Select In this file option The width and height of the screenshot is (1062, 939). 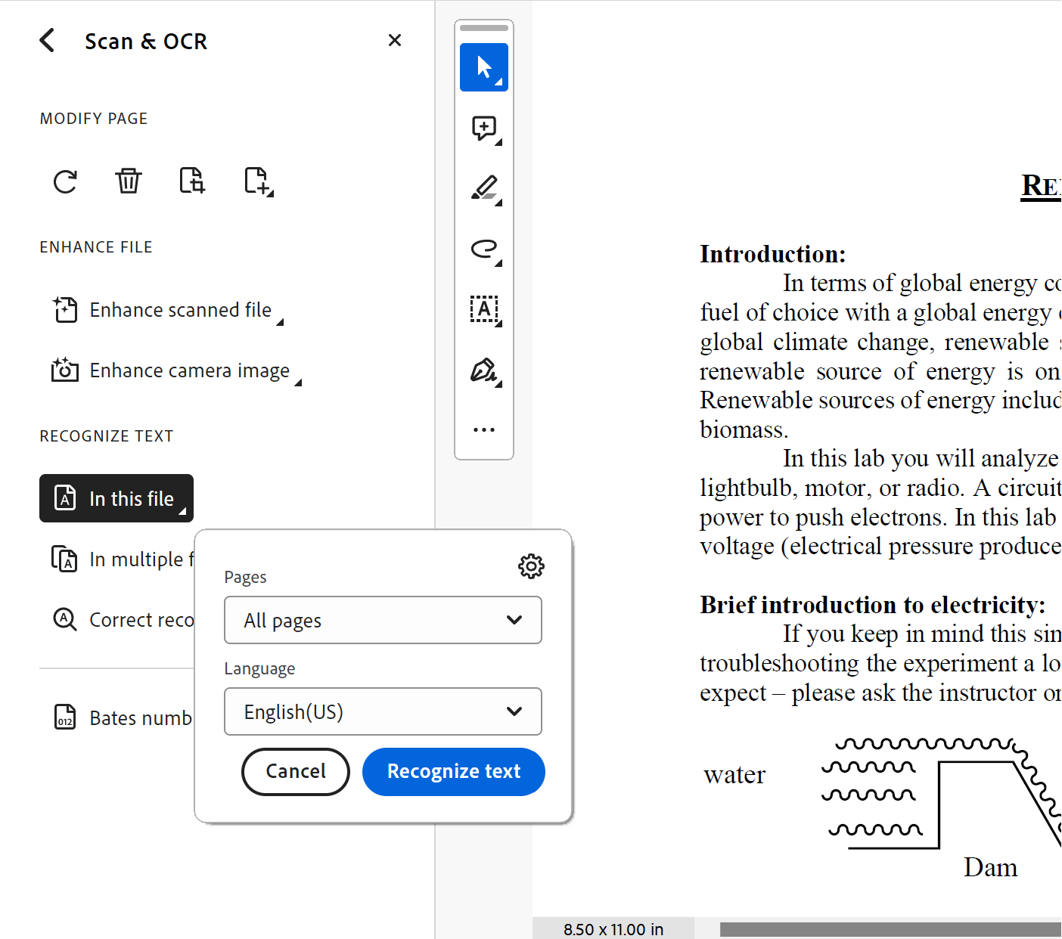116,498
